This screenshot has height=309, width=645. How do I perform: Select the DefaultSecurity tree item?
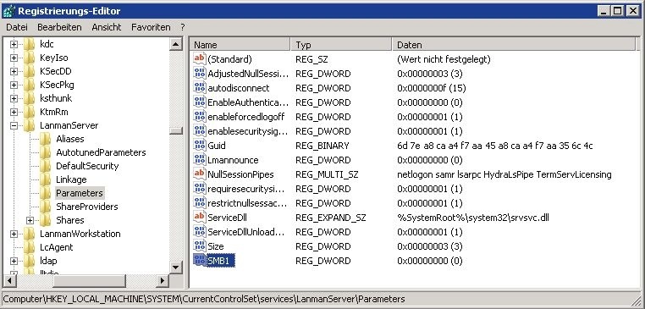pyautogui.click(x=87, y=166)
